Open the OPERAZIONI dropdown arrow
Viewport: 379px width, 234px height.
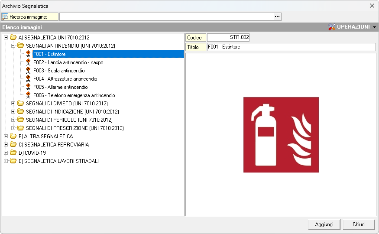point(374,27)
